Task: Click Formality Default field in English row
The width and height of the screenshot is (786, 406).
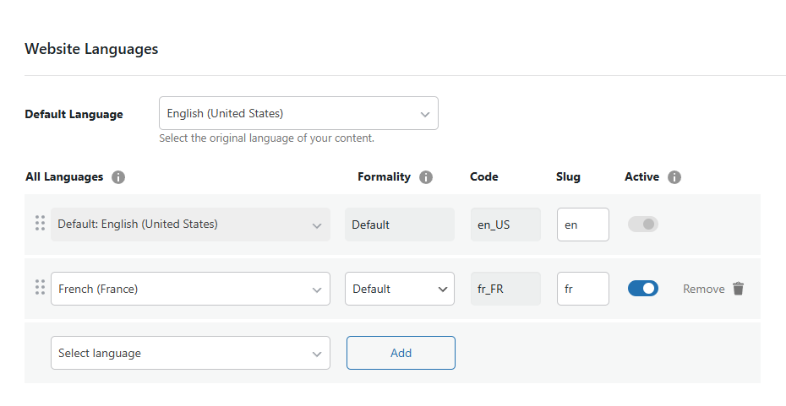Action: pos(399,225)
